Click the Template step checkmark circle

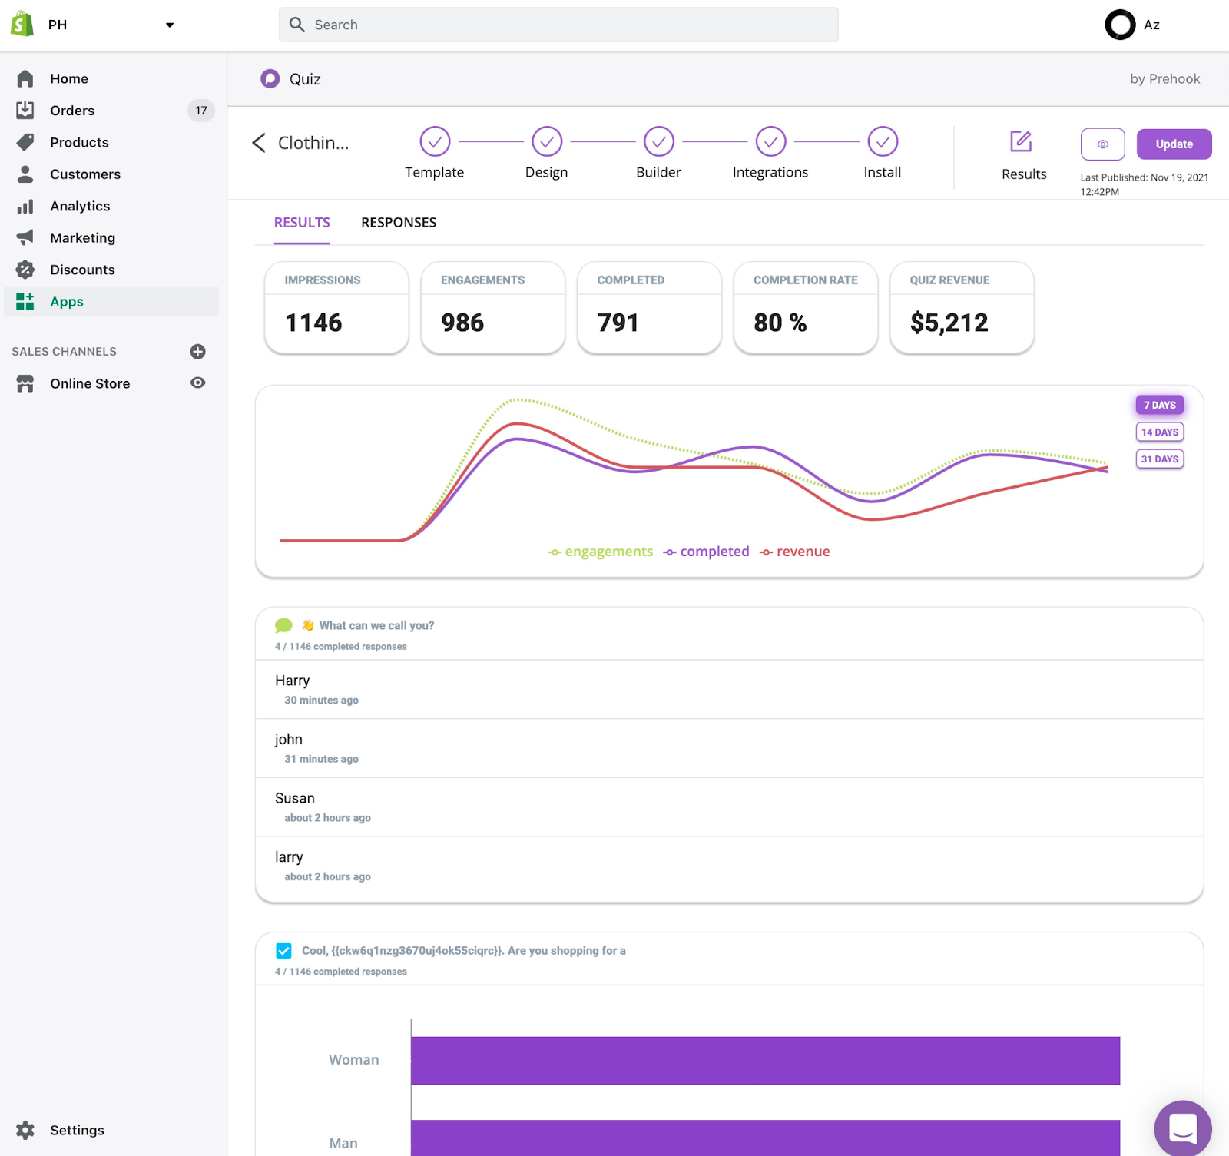tap(435, 141)
